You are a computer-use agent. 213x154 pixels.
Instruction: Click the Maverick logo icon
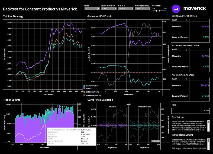[x=176, y=9]
